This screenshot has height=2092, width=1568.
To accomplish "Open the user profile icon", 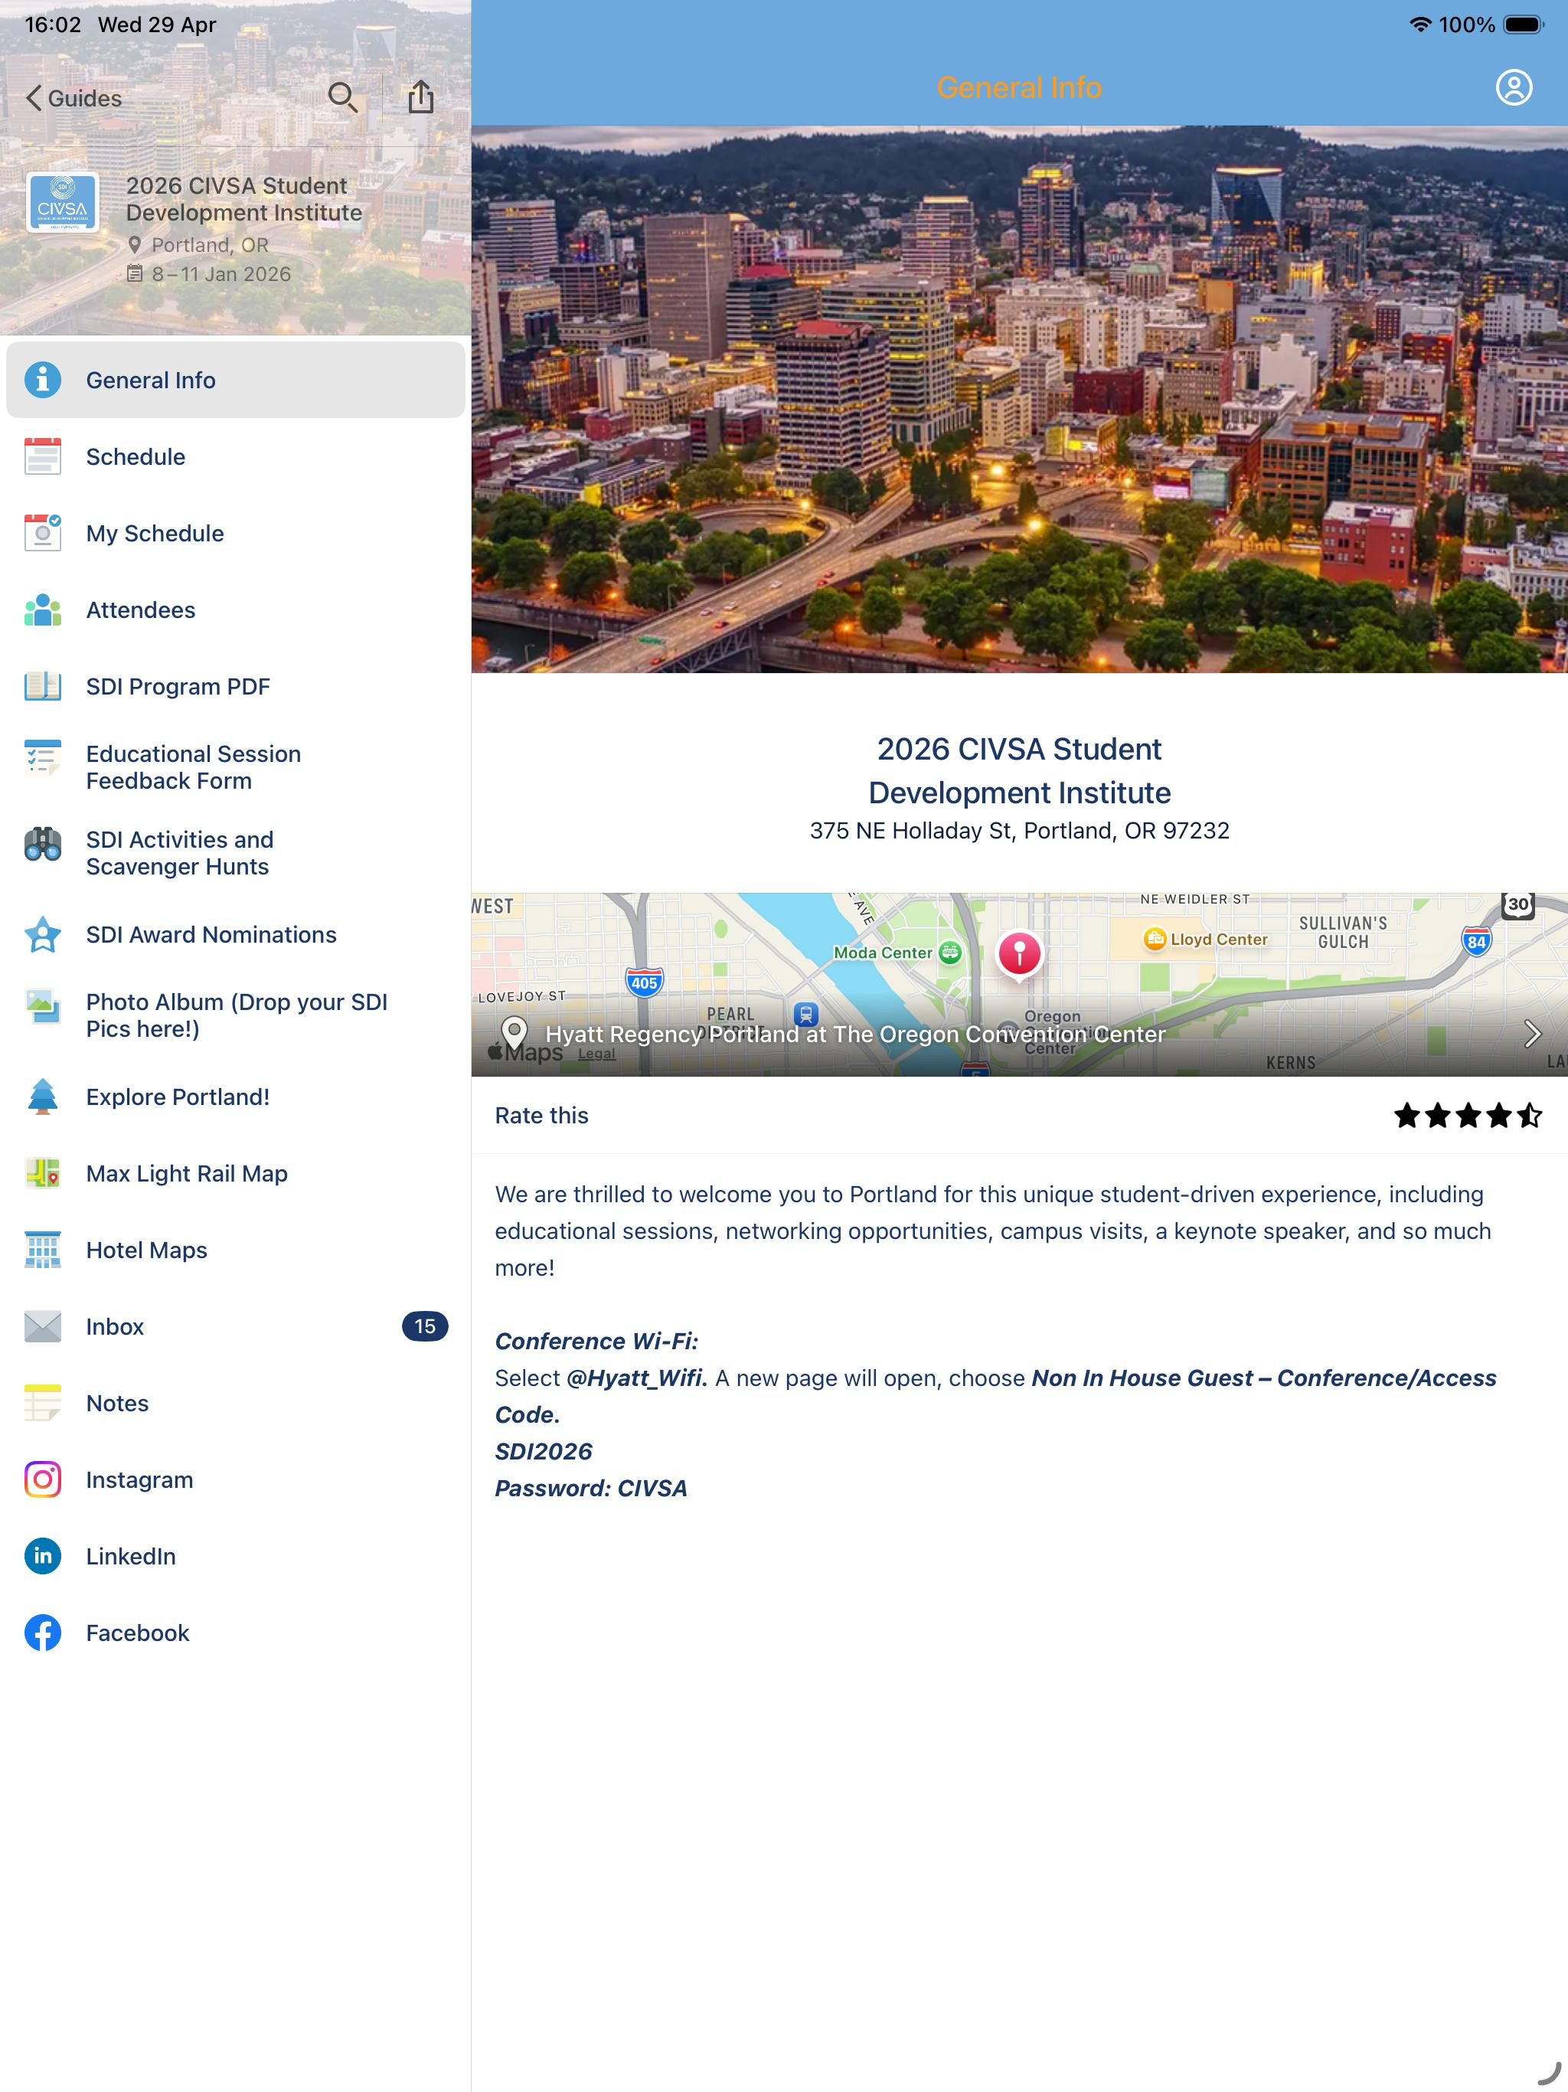I will pos(1513,88).
